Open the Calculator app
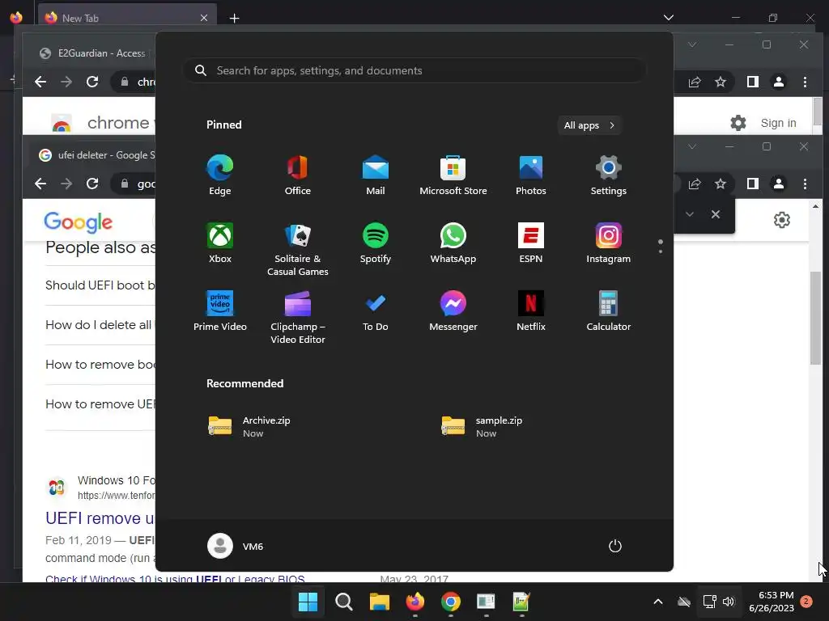The image size is (829, 621). tap(609, 311)
